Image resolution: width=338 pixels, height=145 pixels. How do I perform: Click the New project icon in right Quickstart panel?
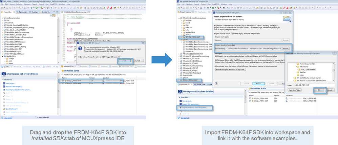point(180,101)
